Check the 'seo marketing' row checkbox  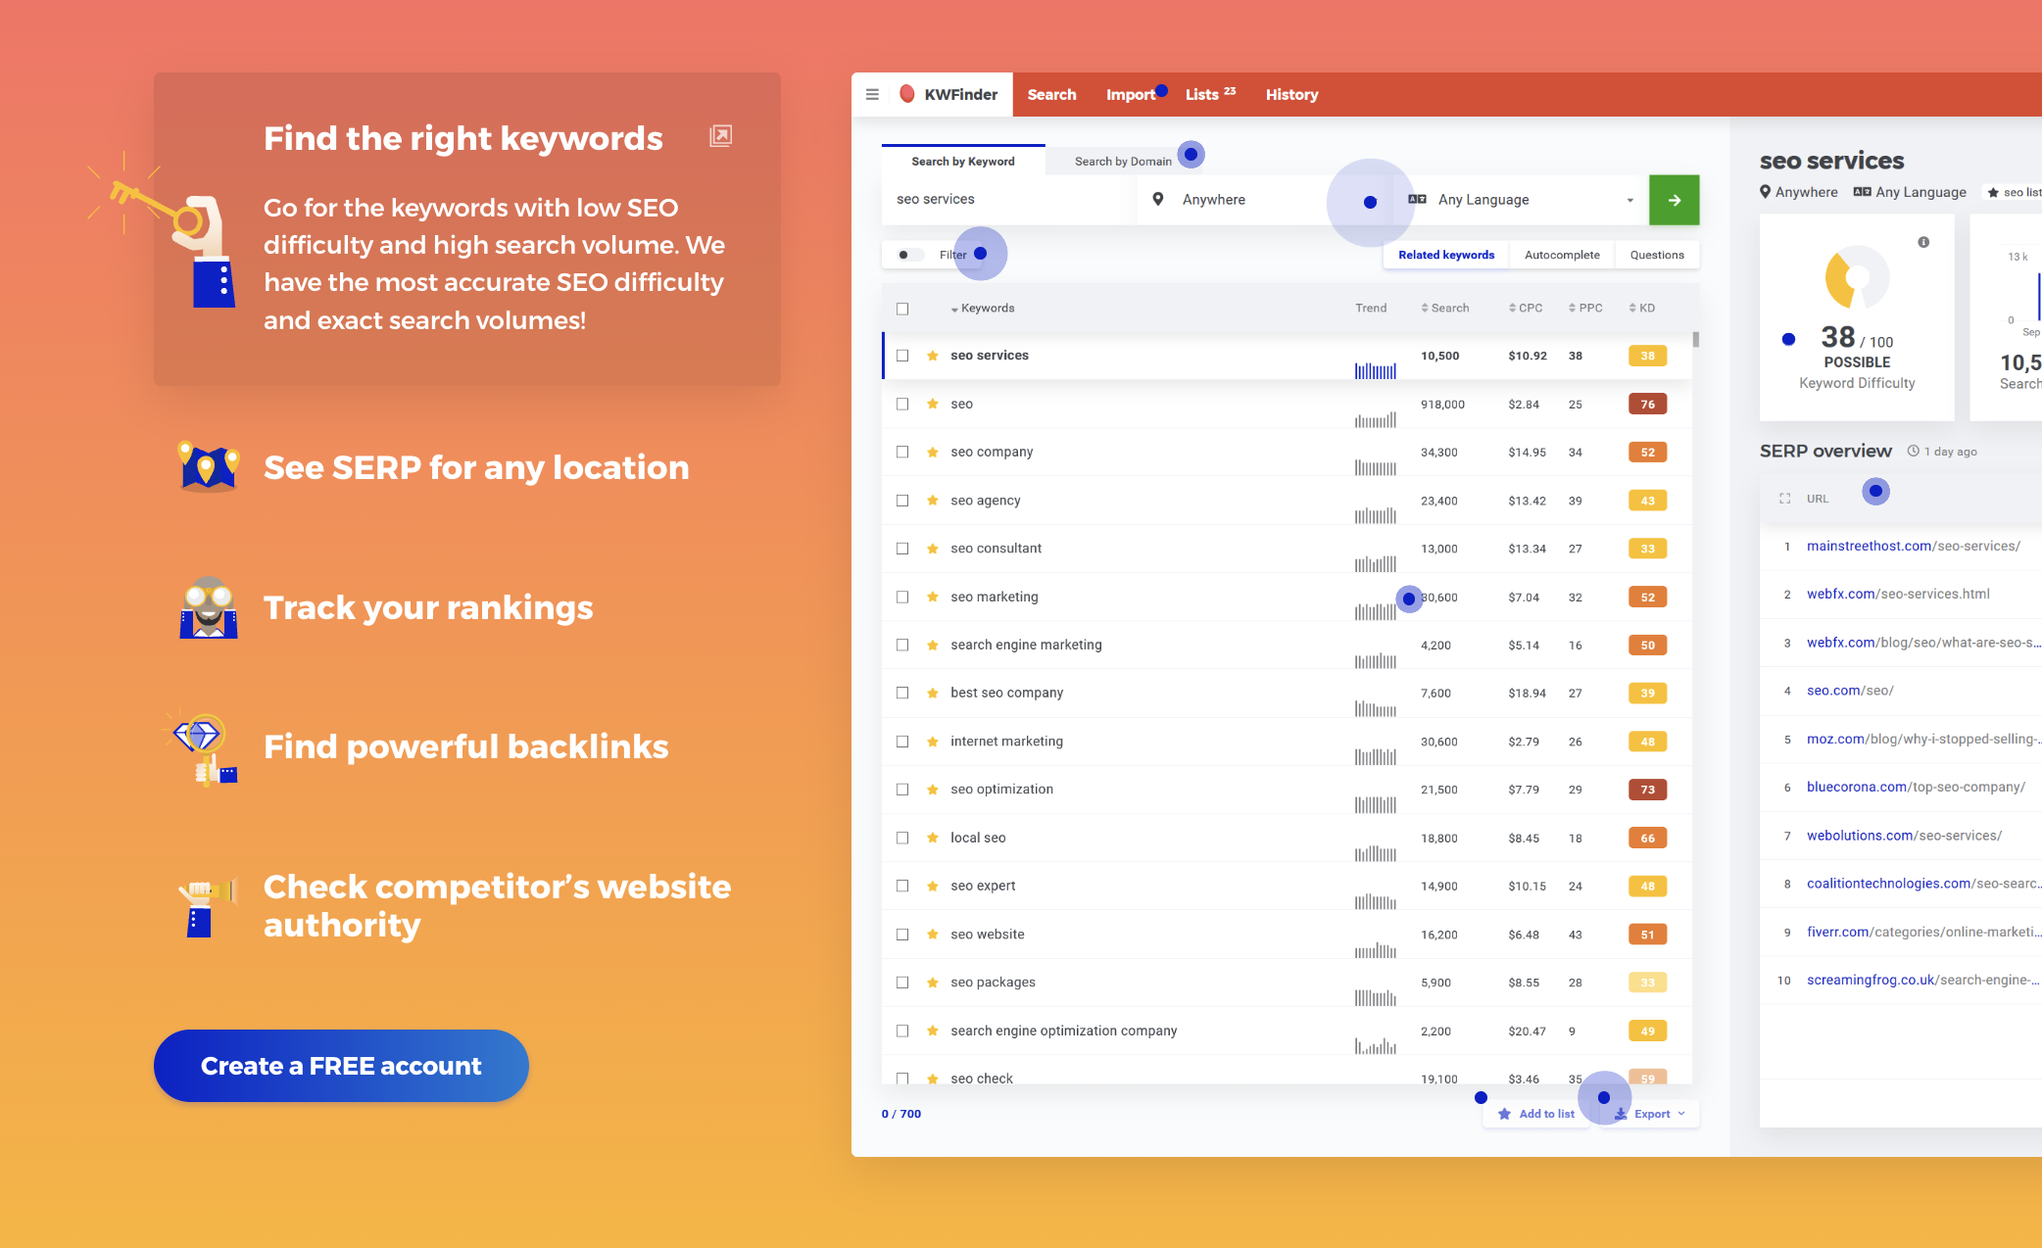coord(902,597)
